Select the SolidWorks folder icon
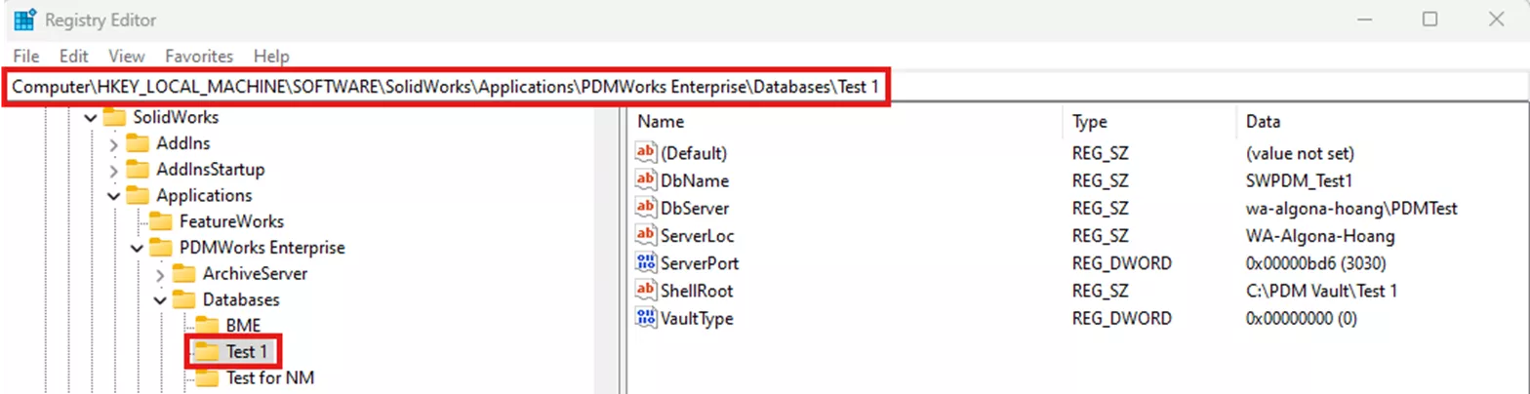Screen dimensions: 1530x394 pos(114,117)
